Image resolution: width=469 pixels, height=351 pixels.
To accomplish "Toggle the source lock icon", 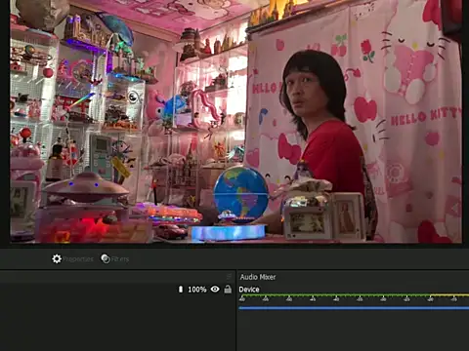I will [228, 289].
